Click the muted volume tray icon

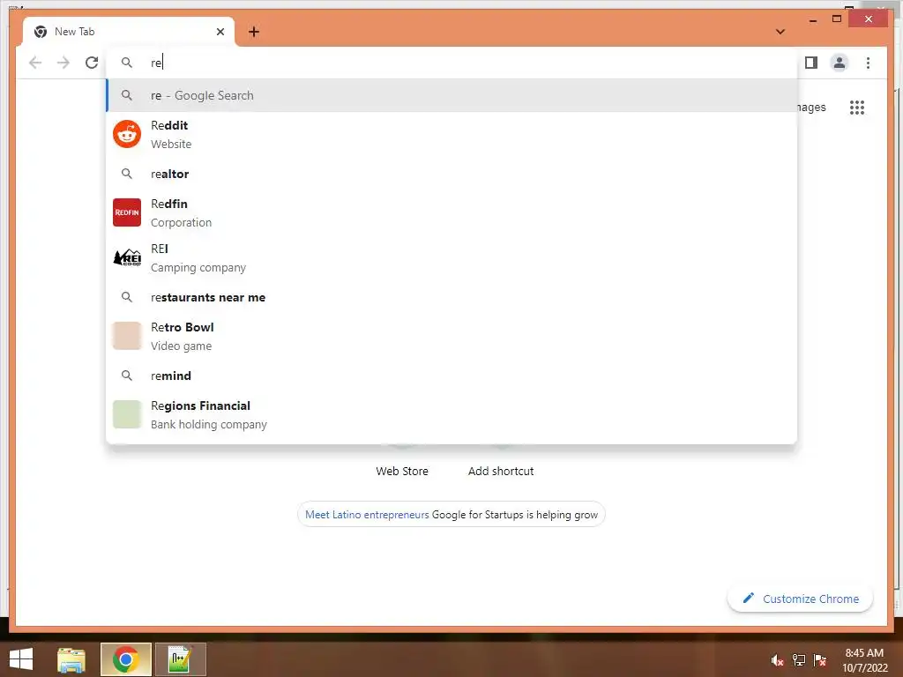point(777,659)
